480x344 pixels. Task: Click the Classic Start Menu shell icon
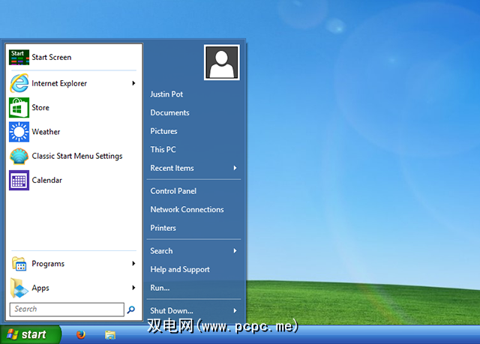tap(19, 156)
